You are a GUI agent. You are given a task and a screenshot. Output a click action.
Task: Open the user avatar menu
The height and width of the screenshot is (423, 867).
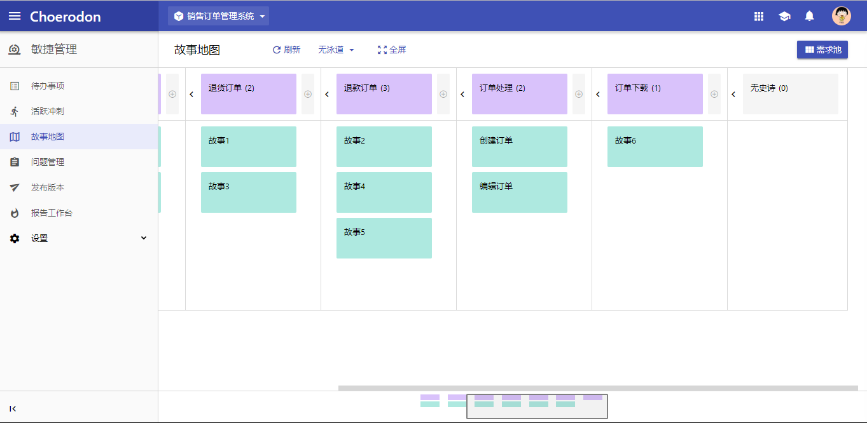tap(842, 16)
